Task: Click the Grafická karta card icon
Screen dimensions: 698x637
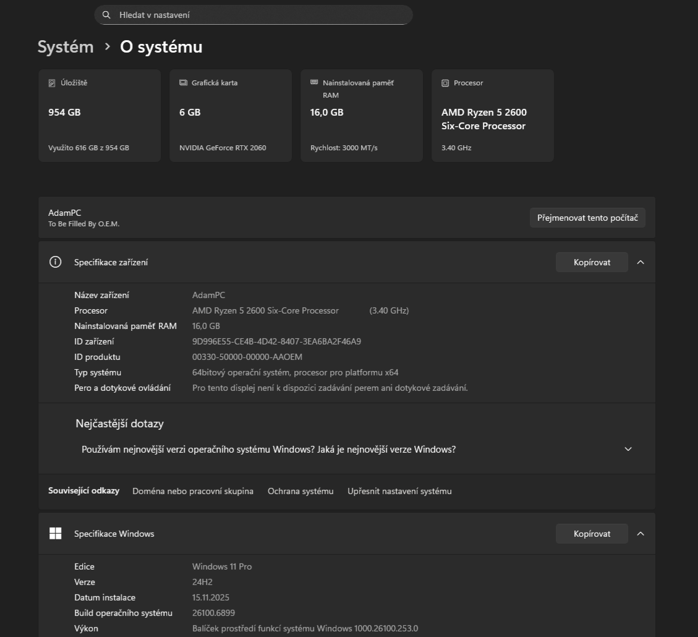Action: pyautogui.click(x=183, y=82)
